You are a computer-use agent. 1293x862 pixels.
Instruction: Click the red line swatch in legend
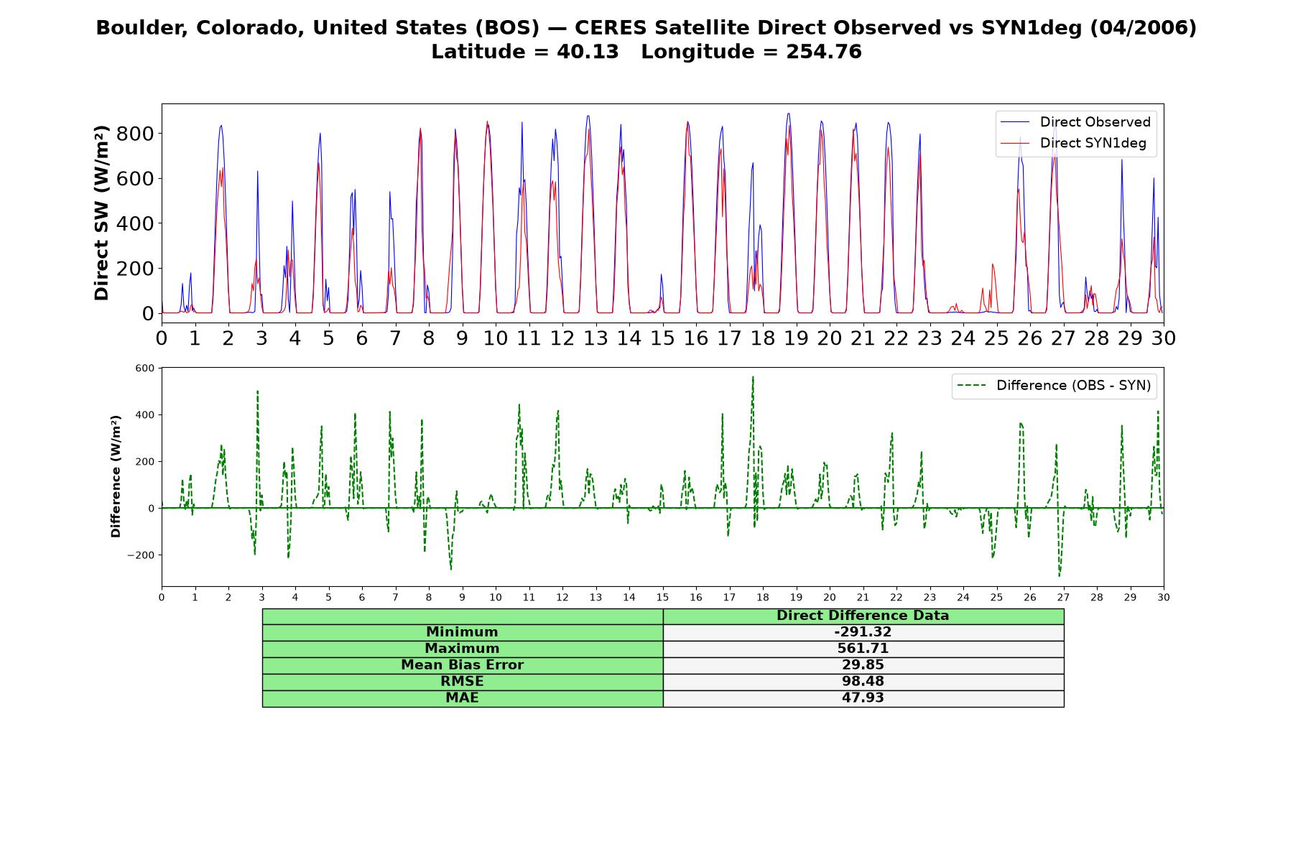point(1015,143)
